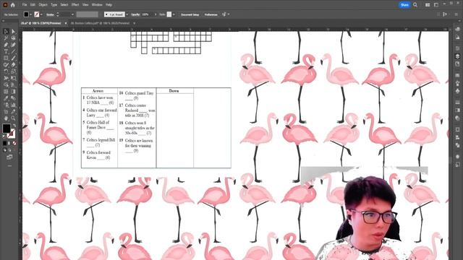Open the graphic Style dropdown arrow
This screenshot has width=463, height=260.
point(174,14)
